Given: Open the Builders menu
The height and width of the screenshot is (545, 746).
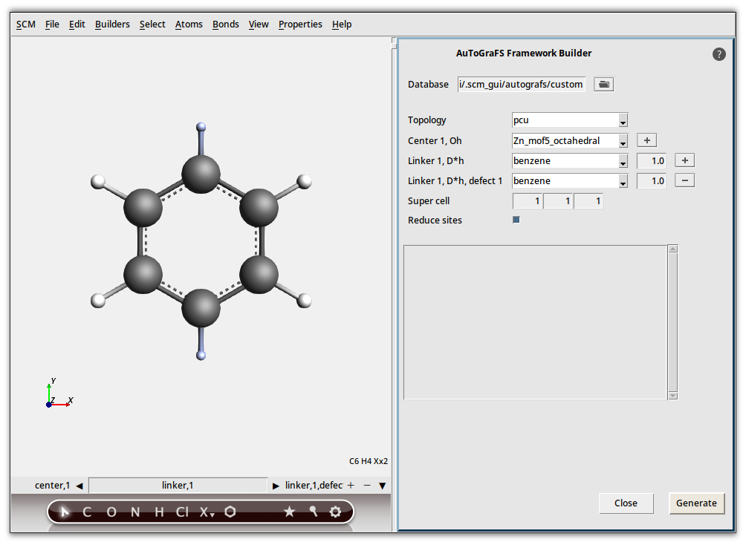Looking at the screenshot, I should 112,24.
